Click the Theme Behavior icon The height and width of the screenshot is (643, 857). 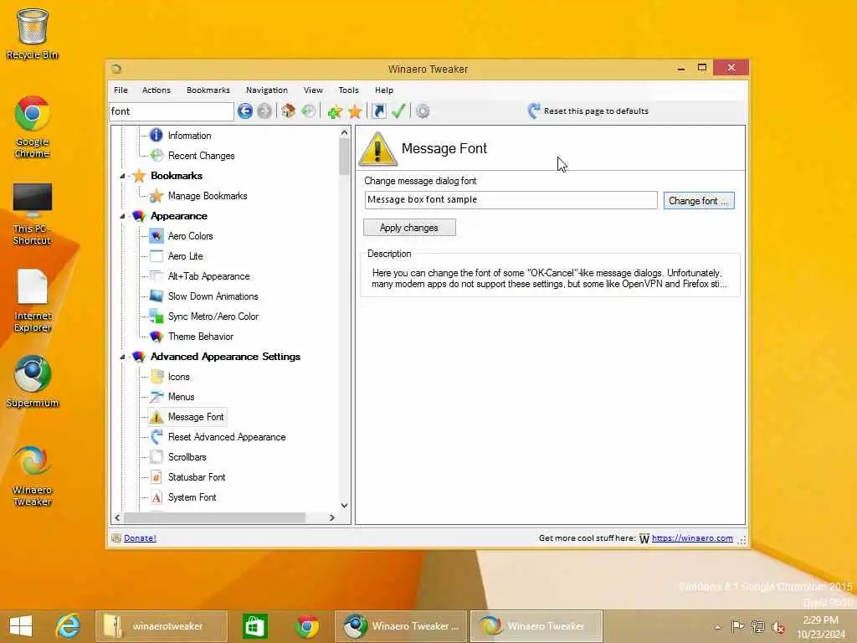pyautogui.click(x=157, y=337)
